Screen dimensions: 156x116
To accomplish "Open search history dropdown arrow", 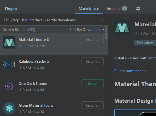I will pos(8,20).
